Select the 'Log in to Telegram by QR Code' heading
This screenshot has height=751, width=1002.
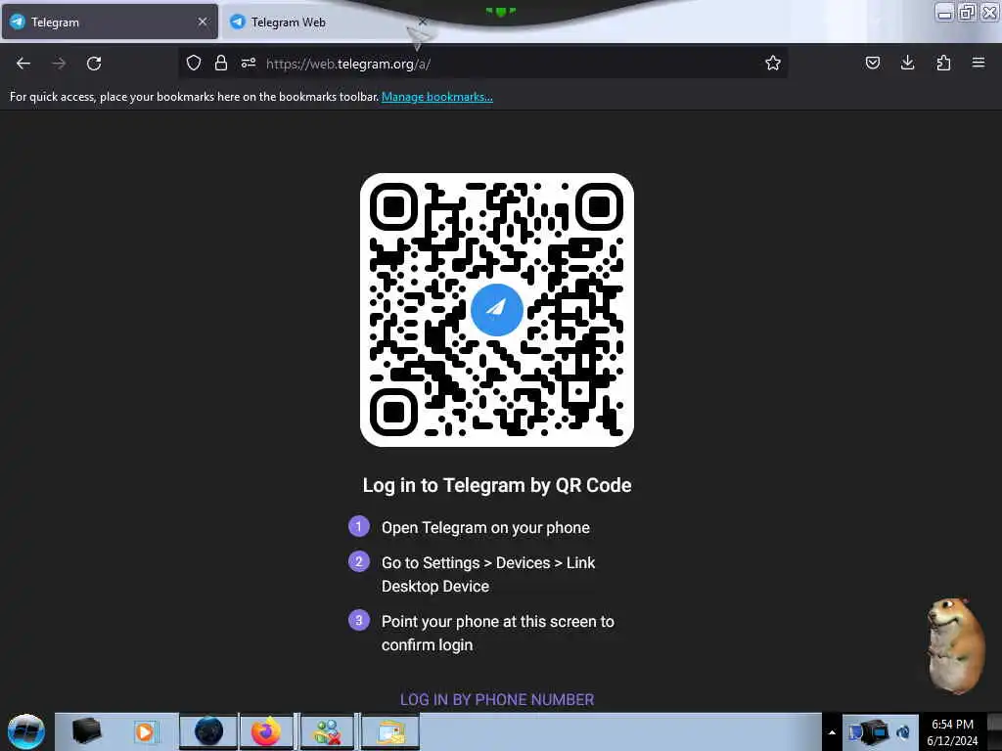(x=496, y=485)
